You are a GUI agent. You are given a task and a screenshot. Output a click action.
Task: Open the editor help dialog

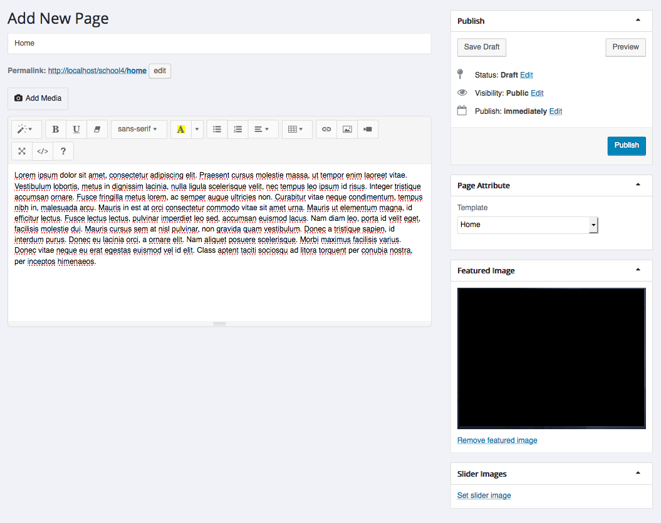click(x=63, y=151)
